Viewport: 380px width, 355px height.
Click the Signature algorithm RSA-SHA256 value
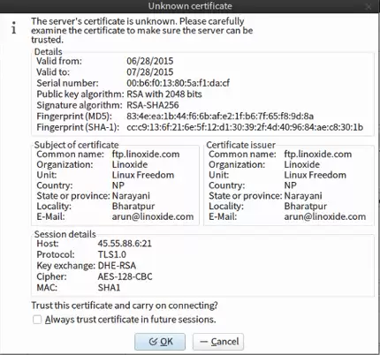click(x=153, y=105)
